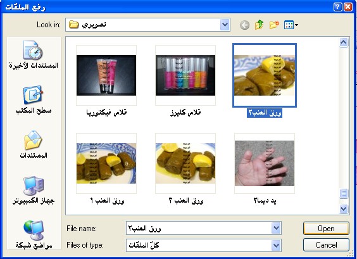This screenshot has height=259, width=357.
Task: Open المستندات documents folder shortcut
Action: click(34, 144)
